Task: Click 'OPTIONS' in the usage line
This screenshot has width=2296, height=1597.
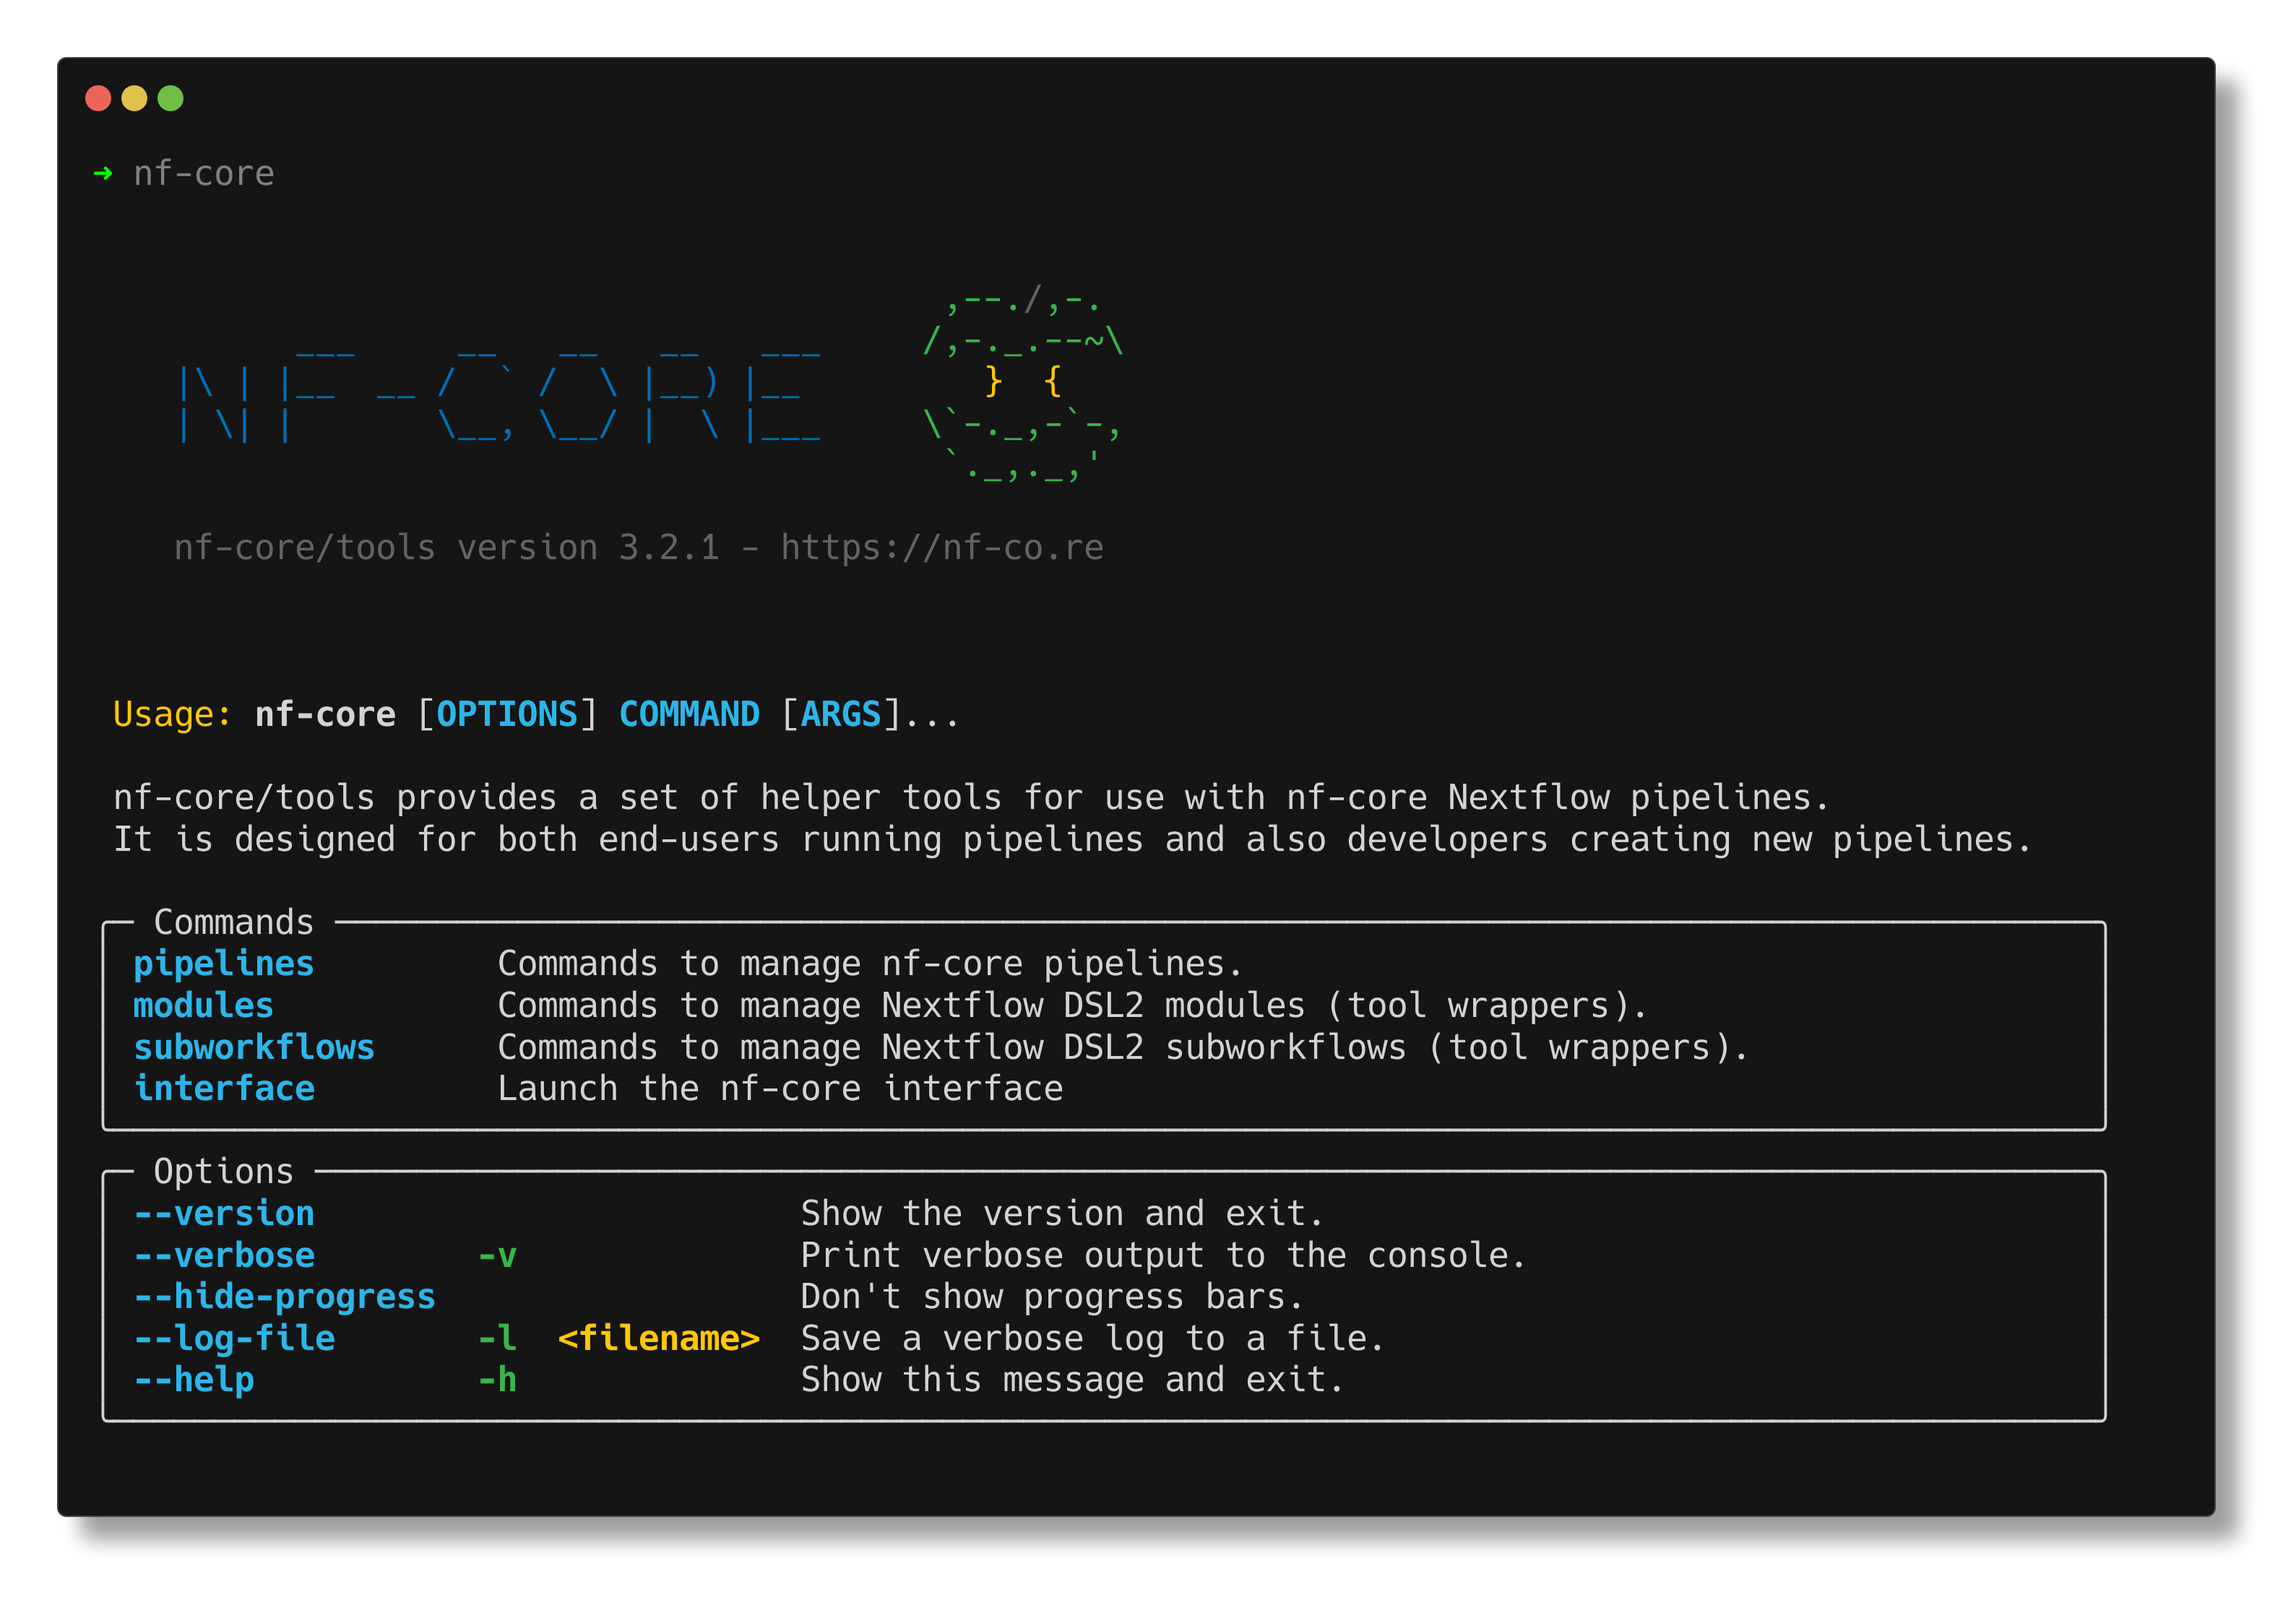Action: coord(507,714)
